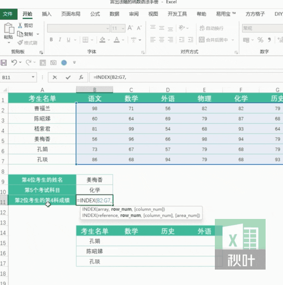
Task: Align text right
Action: tap(170, 40)
